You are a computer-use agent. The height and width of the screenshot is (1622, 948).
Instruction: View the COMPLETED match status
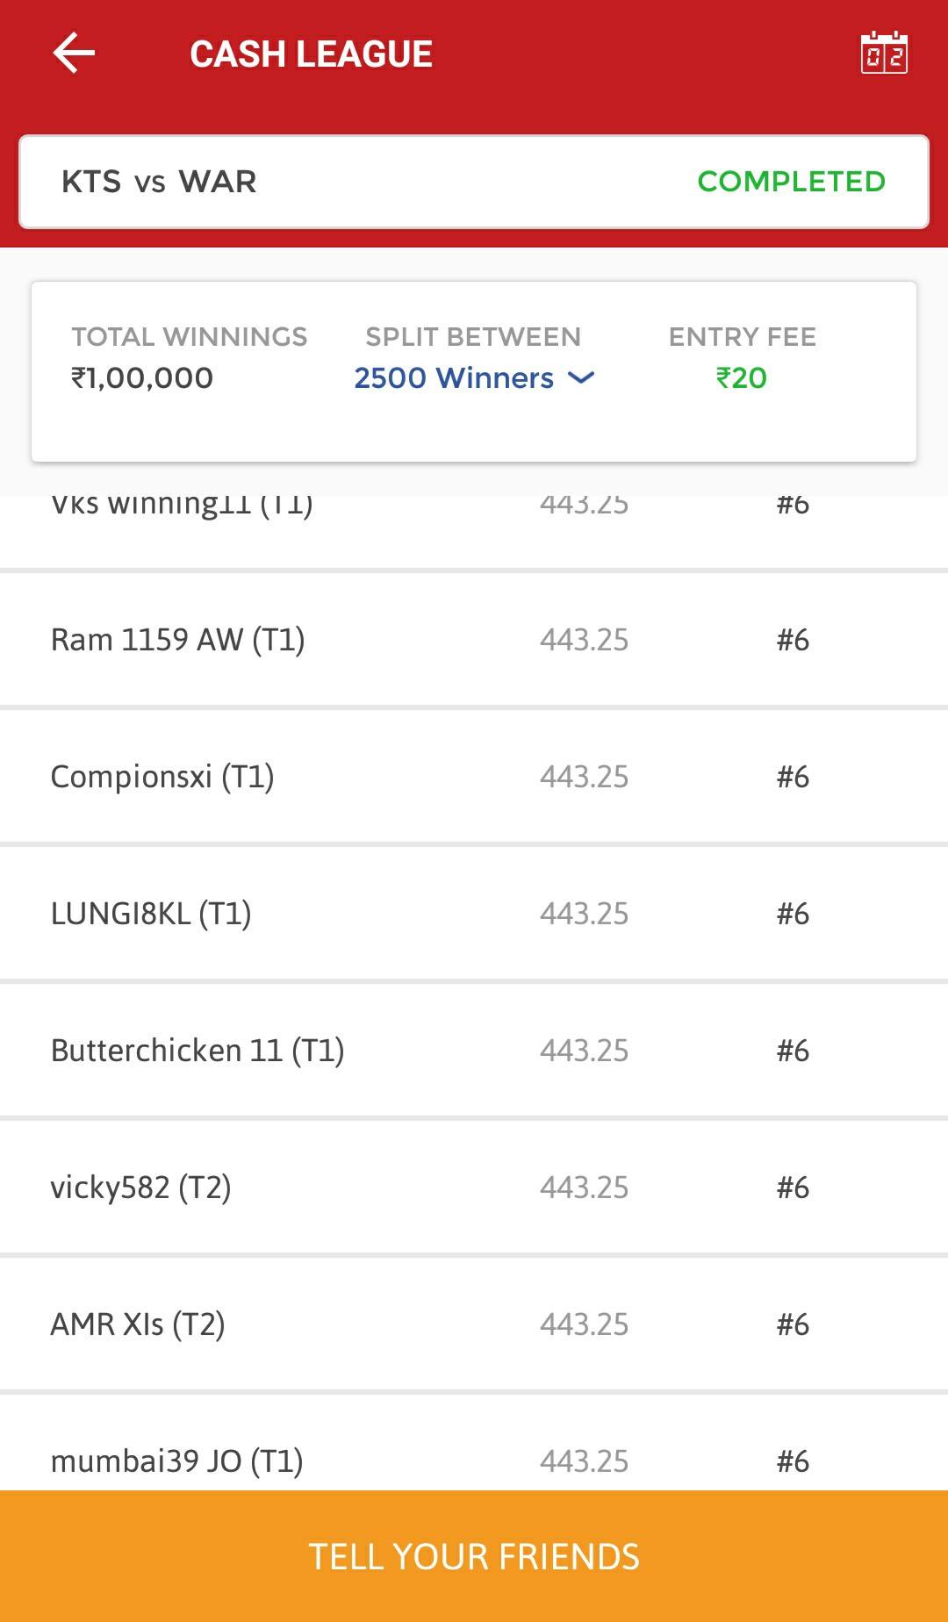(791, 182)
